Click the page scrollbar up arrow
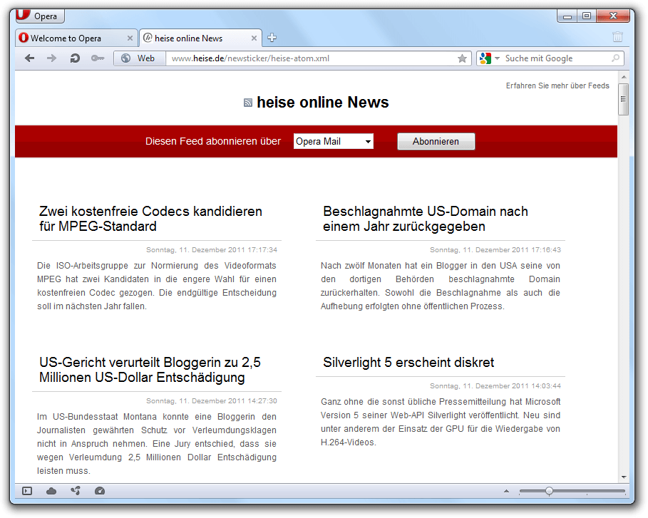The width and height of the screenshot is (648, 518). coord(624,77)
